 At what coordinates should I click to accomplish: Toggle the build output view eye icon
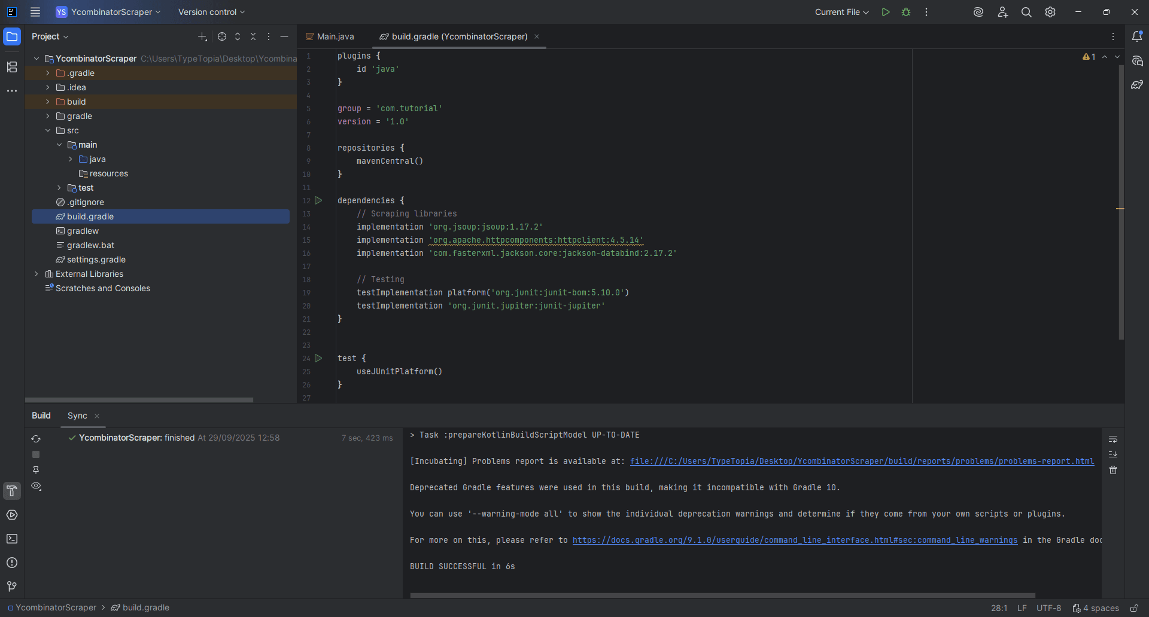pyautogui.click(x=36, y=486)
